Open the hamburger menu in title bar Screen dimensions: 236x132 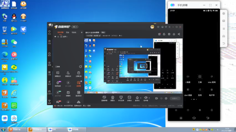tap(169, 27)
